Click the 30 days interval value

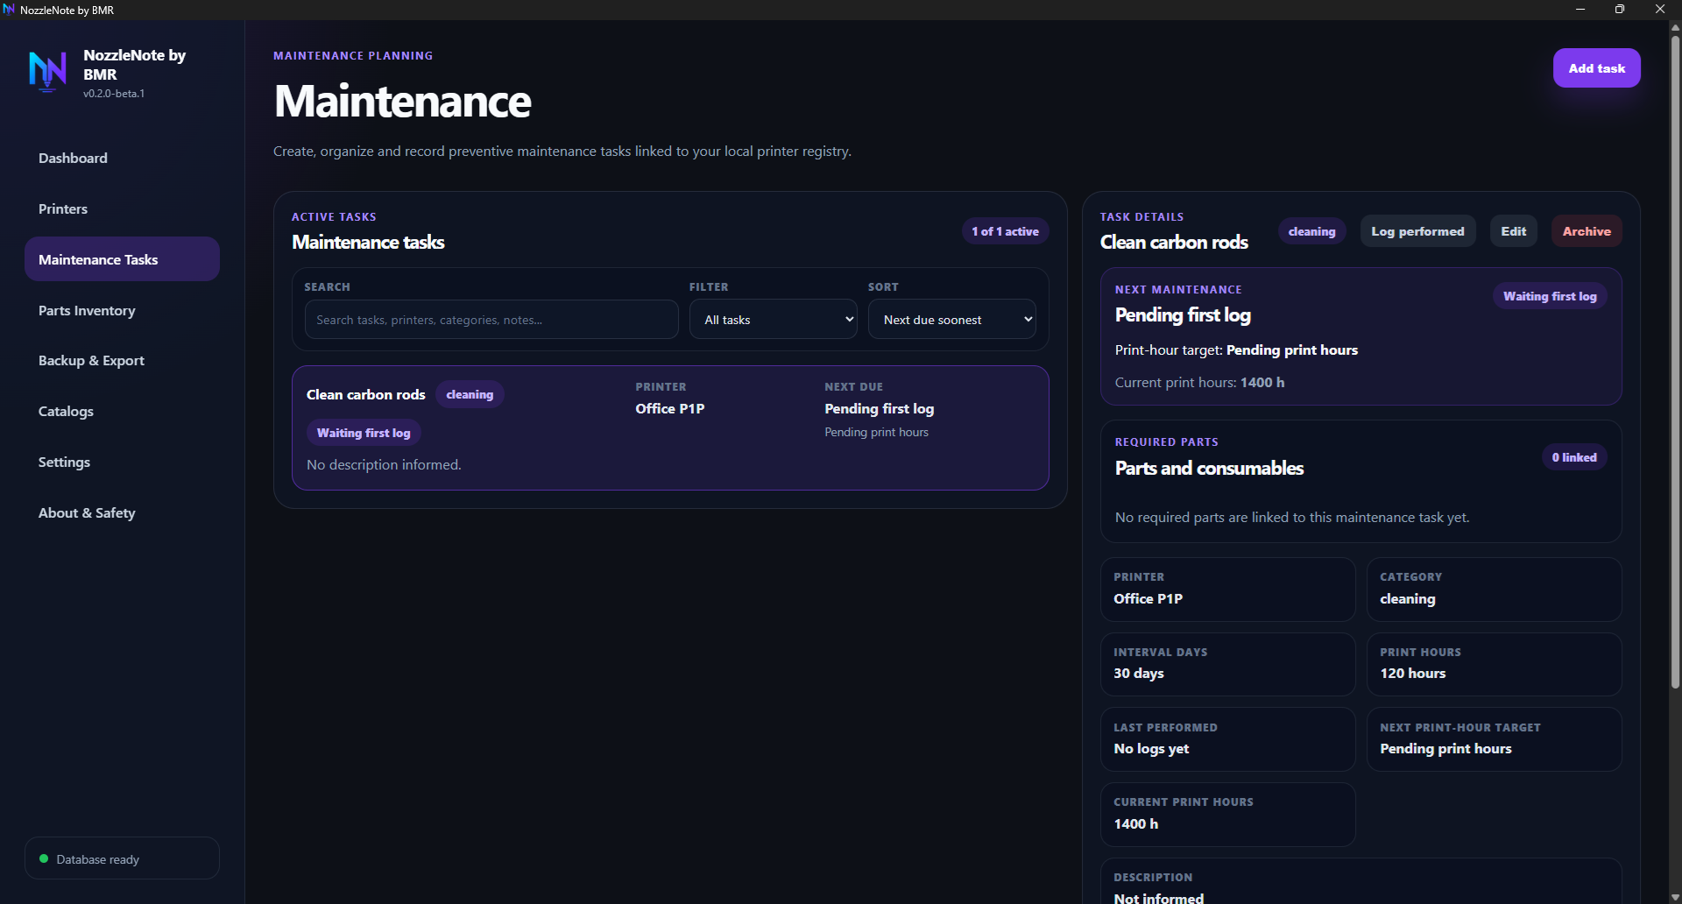1138,673
